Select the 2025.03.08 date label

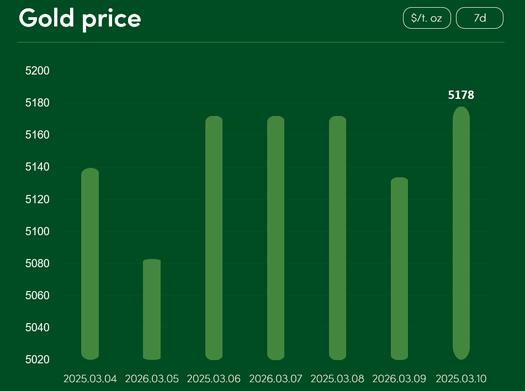(x=337, y=379)
